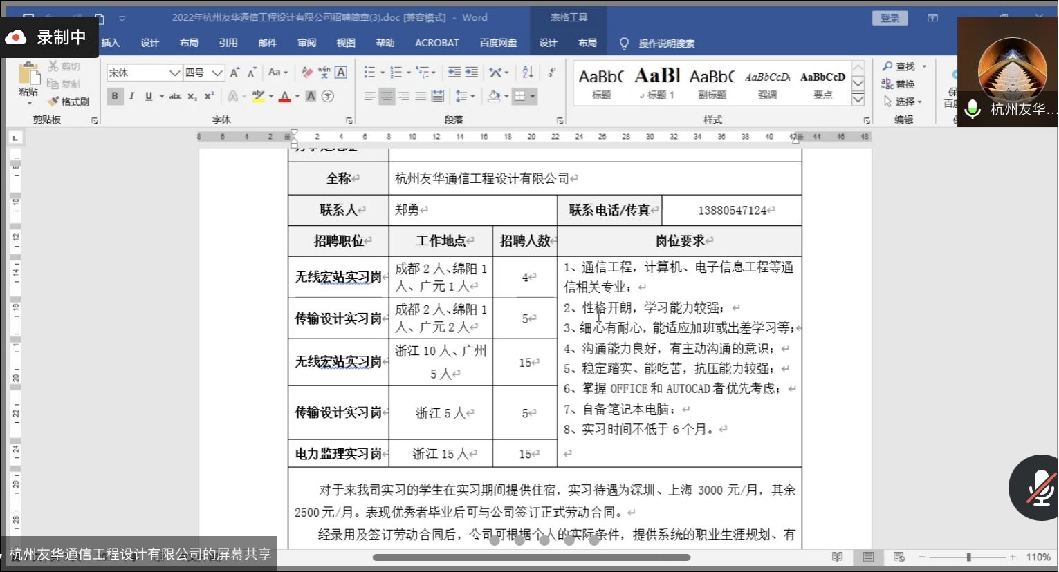Viewport: 1059px width, 572px height.
Task: Open the Change Case Aa dropdown
Action: point(277,73)
